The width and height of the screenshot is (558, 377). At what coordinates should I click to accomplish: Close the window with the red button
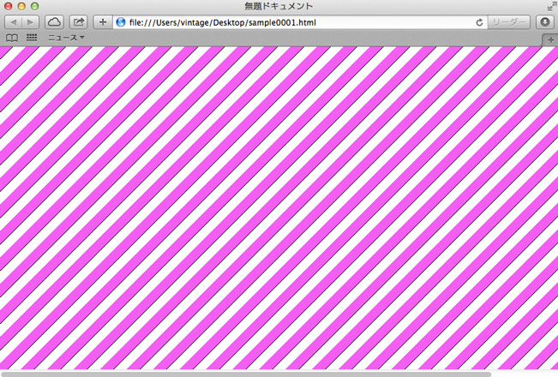[x=8, y=6]
